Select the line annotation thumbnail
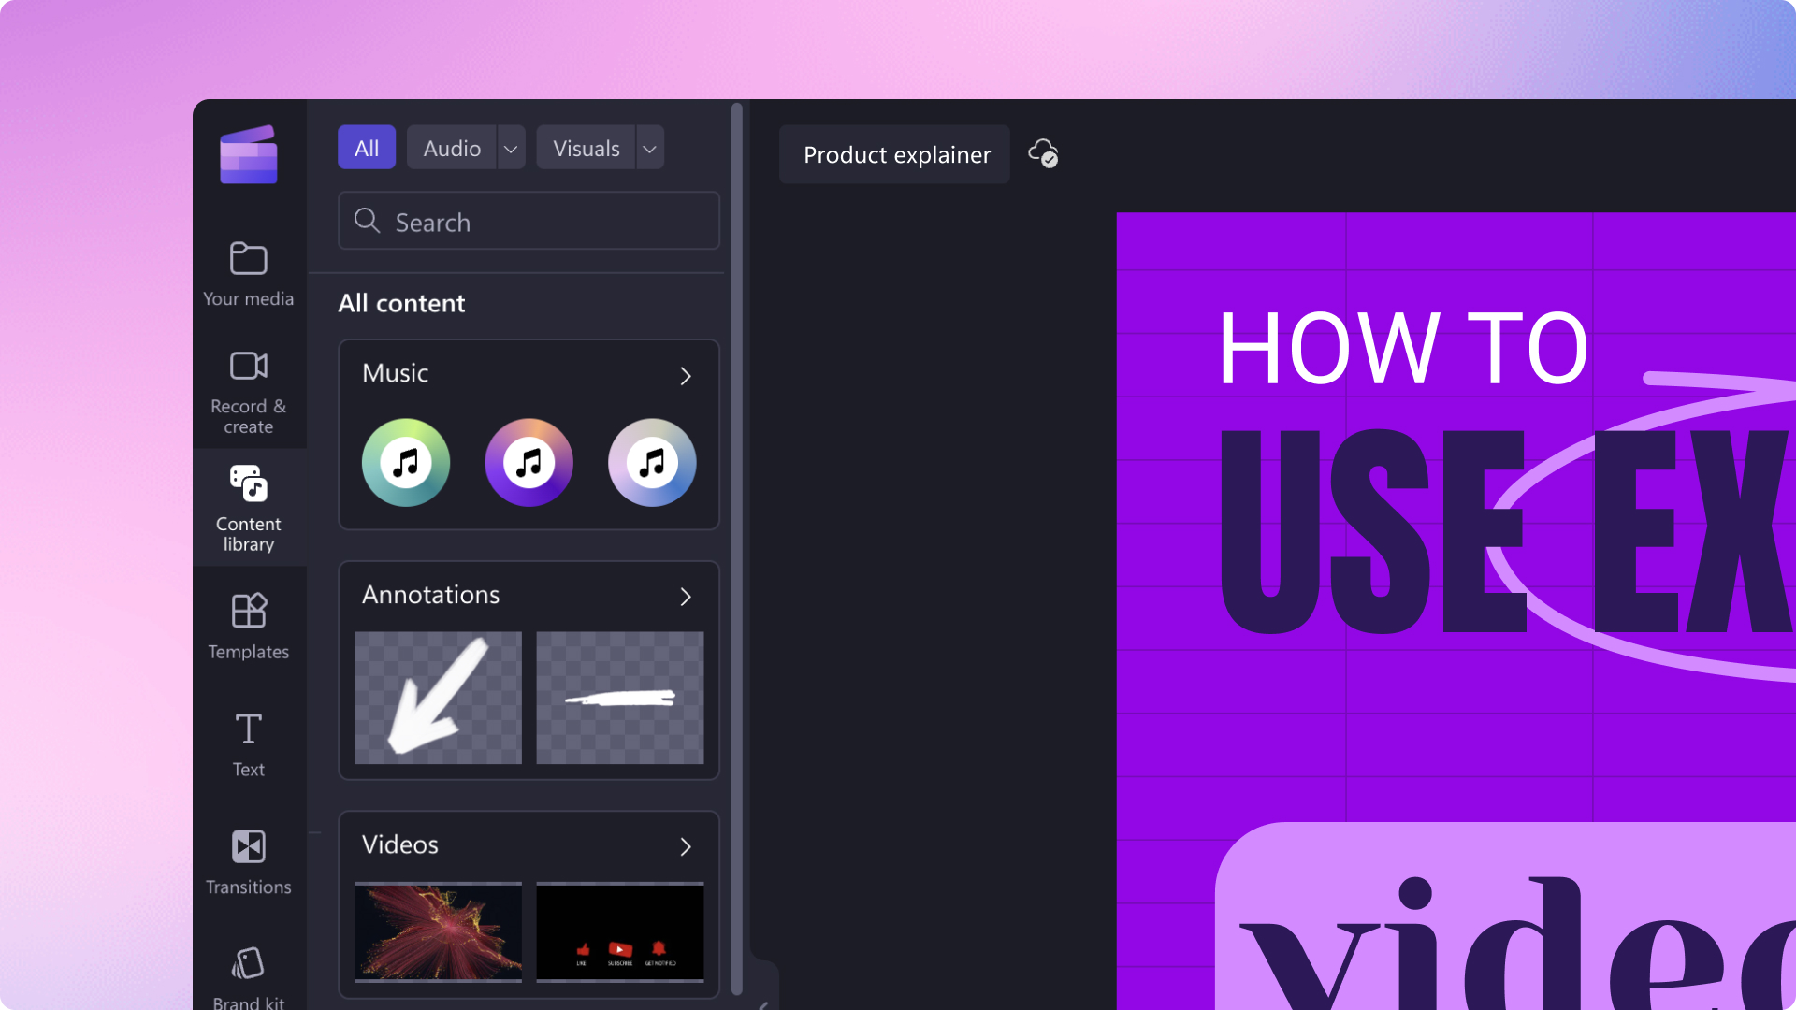This screenshot has width=1796, height=1010. 619,697
